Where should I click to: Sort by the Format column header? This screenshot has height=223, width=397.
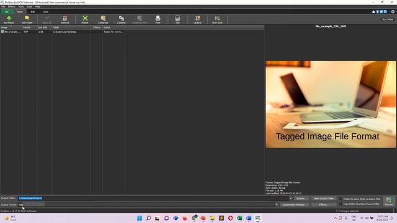tap(30, 27)
